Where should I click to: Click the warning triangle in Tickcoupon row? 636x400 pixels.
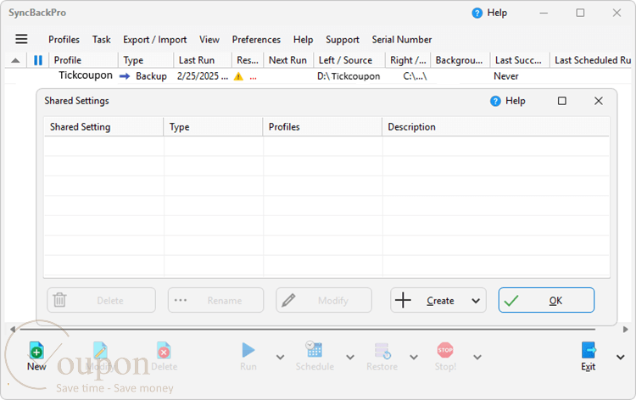pos(238,76)
